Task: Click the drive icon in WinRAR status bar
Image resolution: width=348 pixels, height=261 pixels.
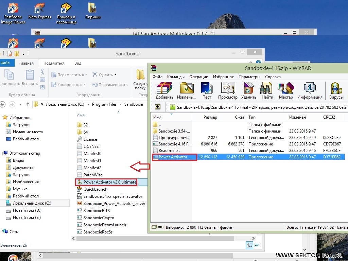Action: tap(154, 227)
